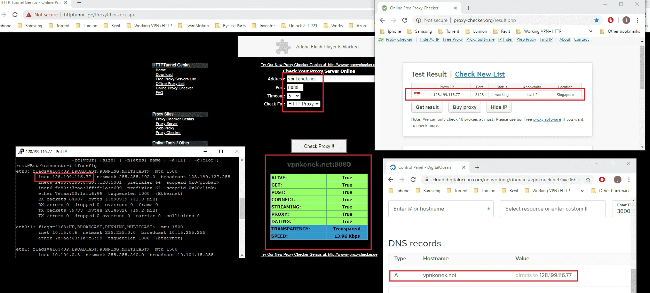Open the Timeout dropdown showing 5
The width and height of the screenshot is (650, 293).
[294, 96]
